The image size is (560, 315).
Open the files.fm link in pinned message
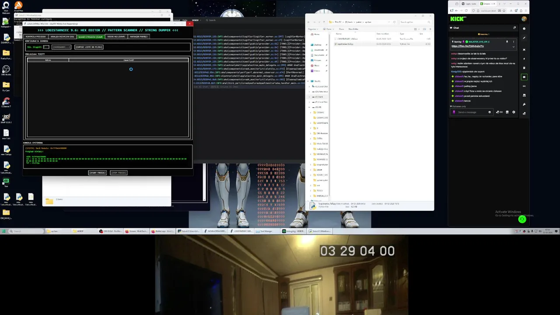(x=468, y=46)
